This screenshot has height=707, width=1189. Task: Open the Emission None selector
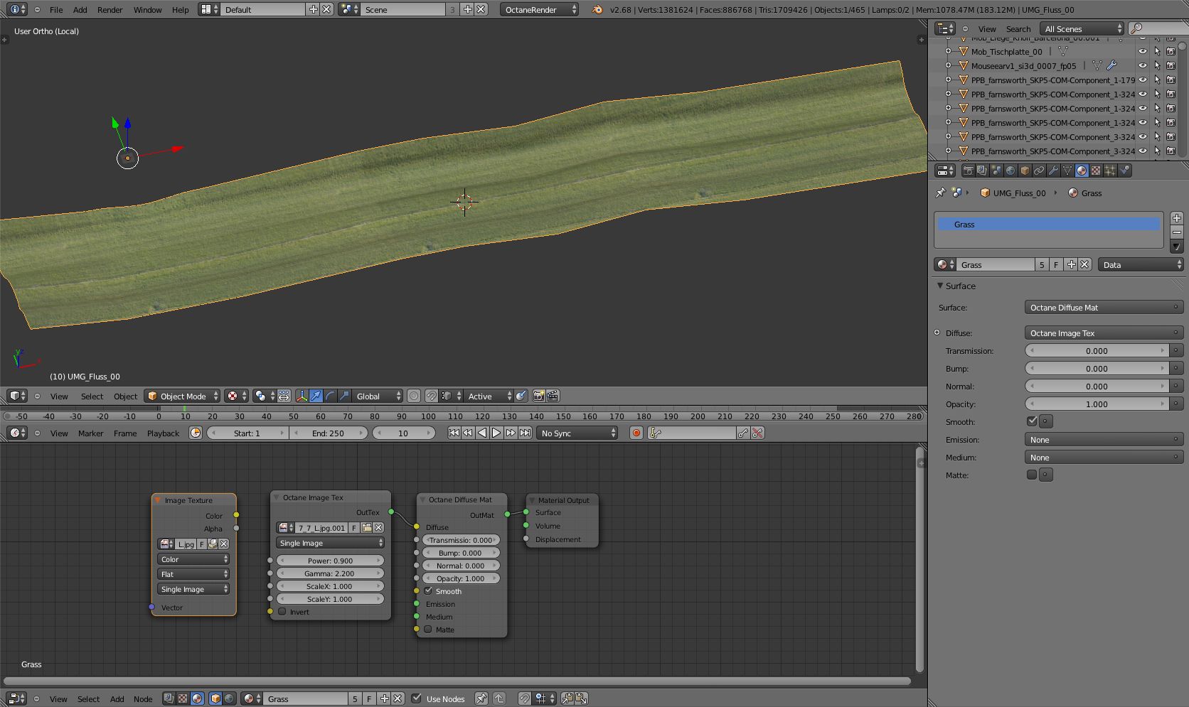pyautogui.click(x=1104, y=440)
